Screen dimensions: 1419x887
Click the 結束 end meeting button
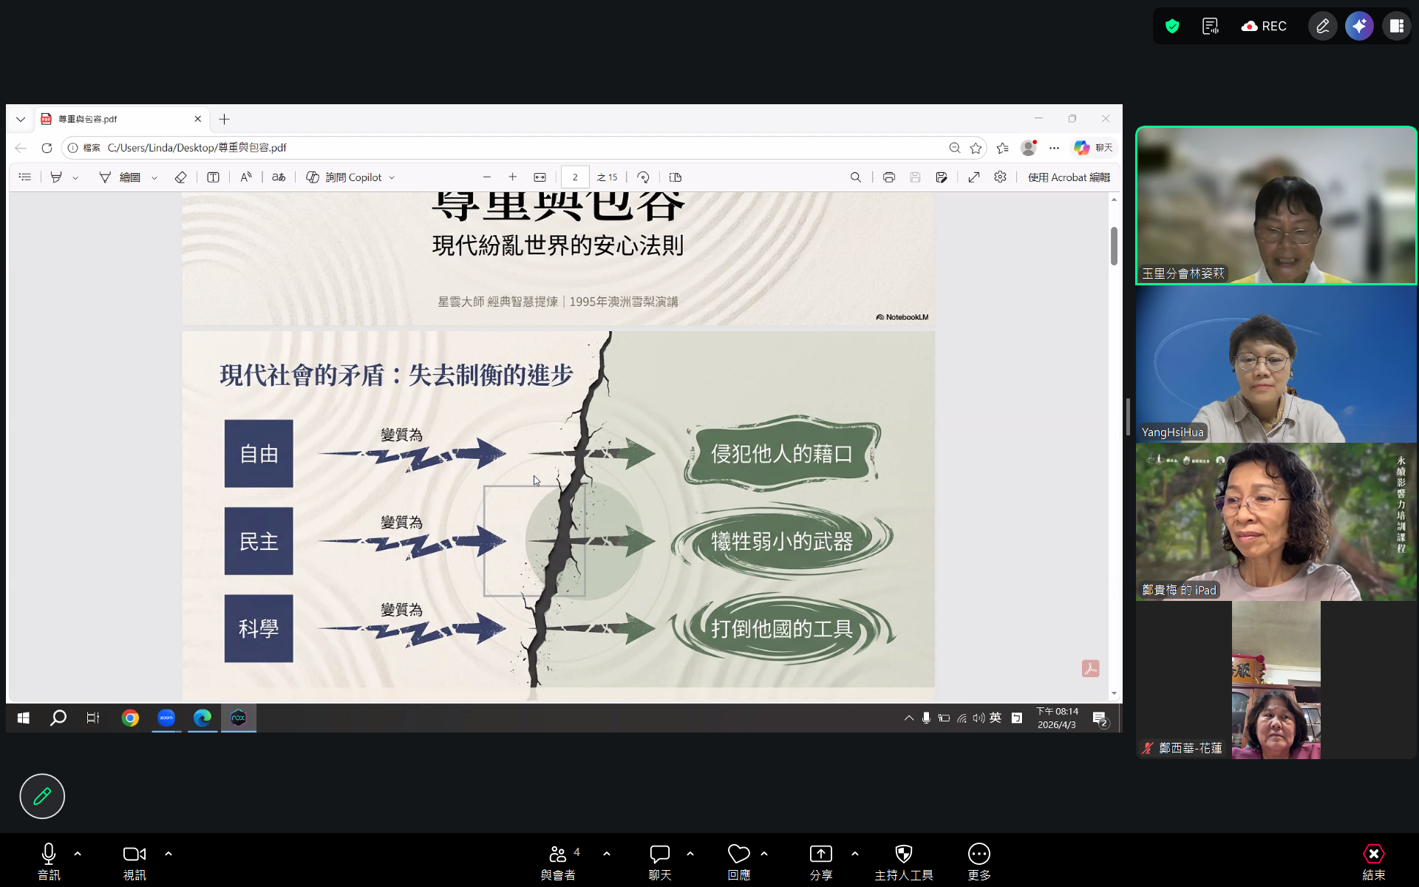coord(1373,862)
